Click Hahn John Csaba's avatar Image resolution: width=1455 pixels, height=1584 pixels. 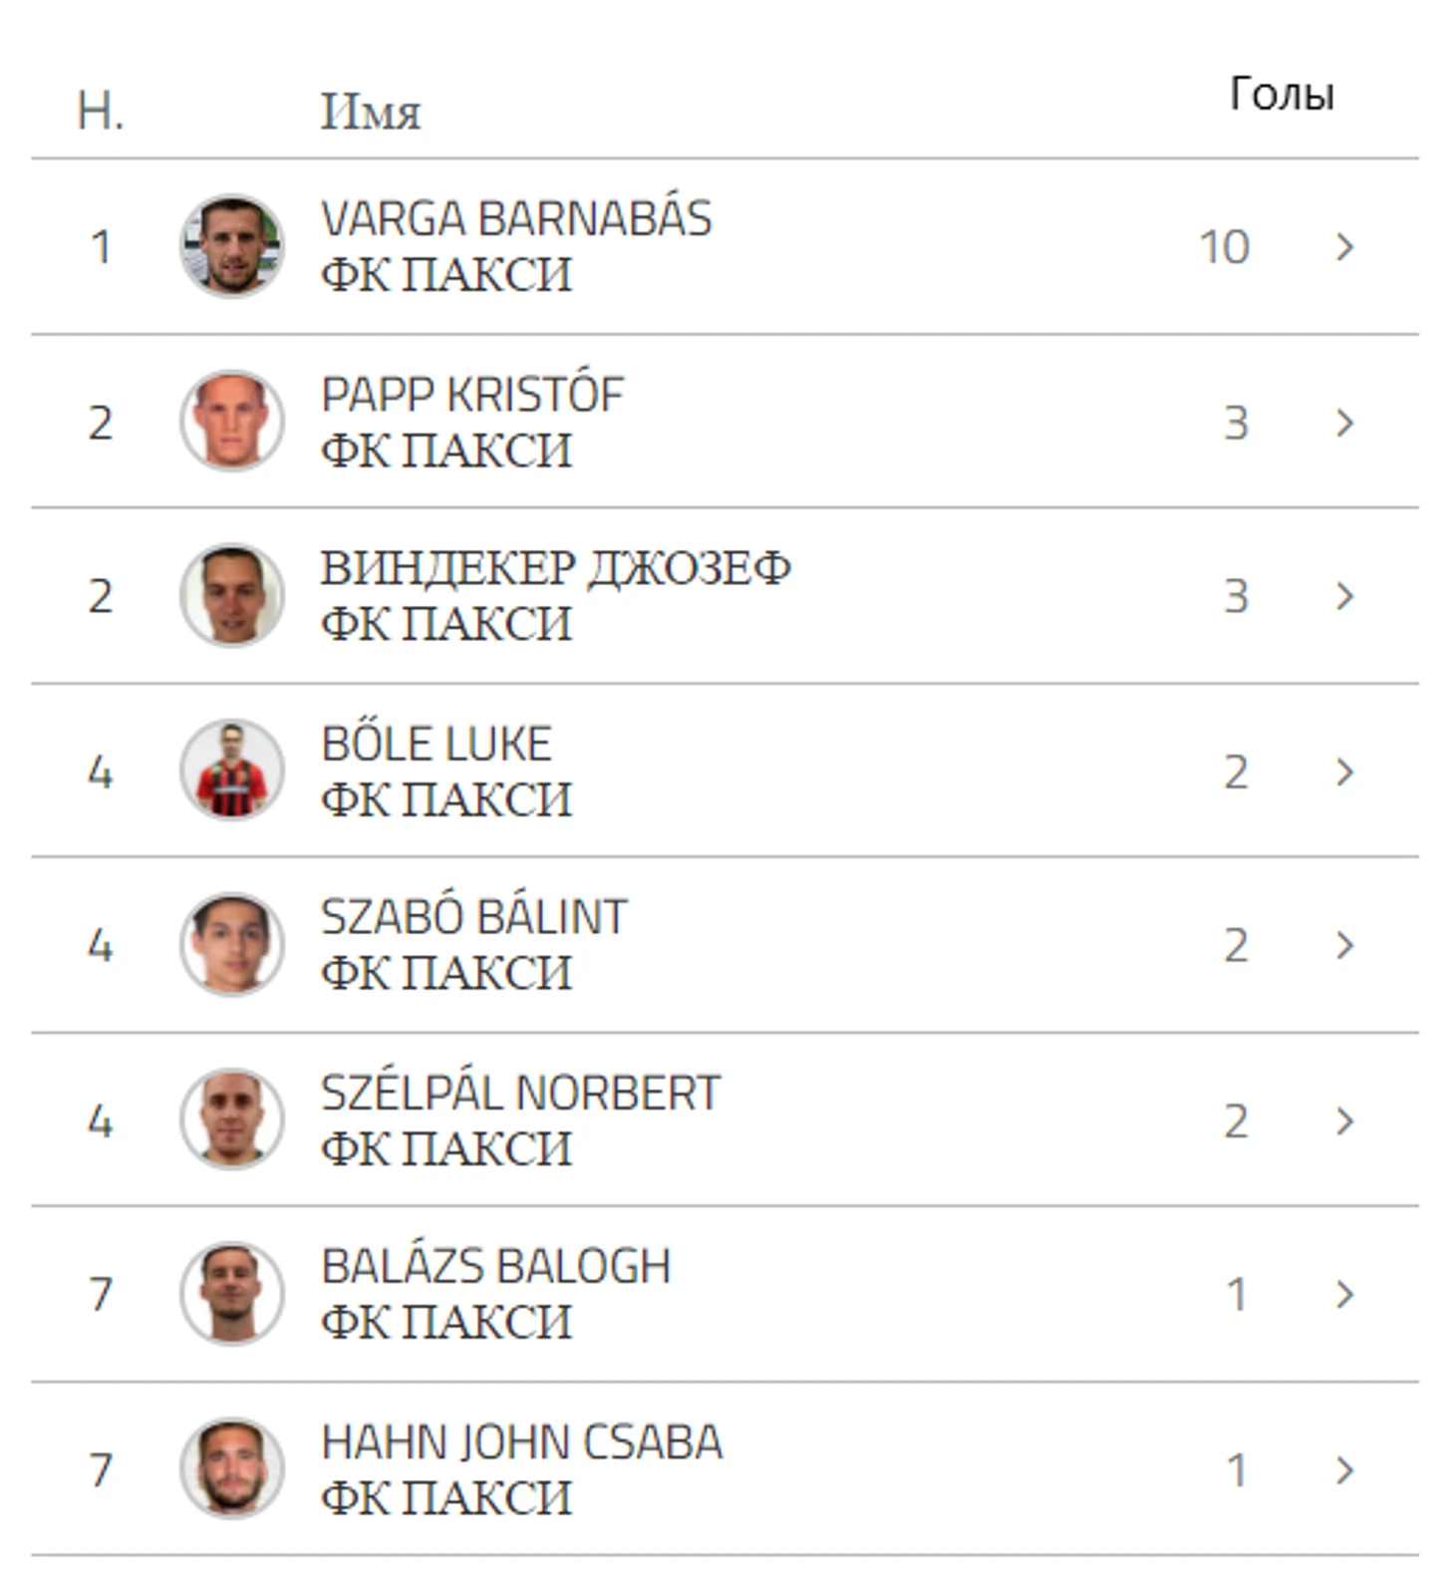[232, 1468]
